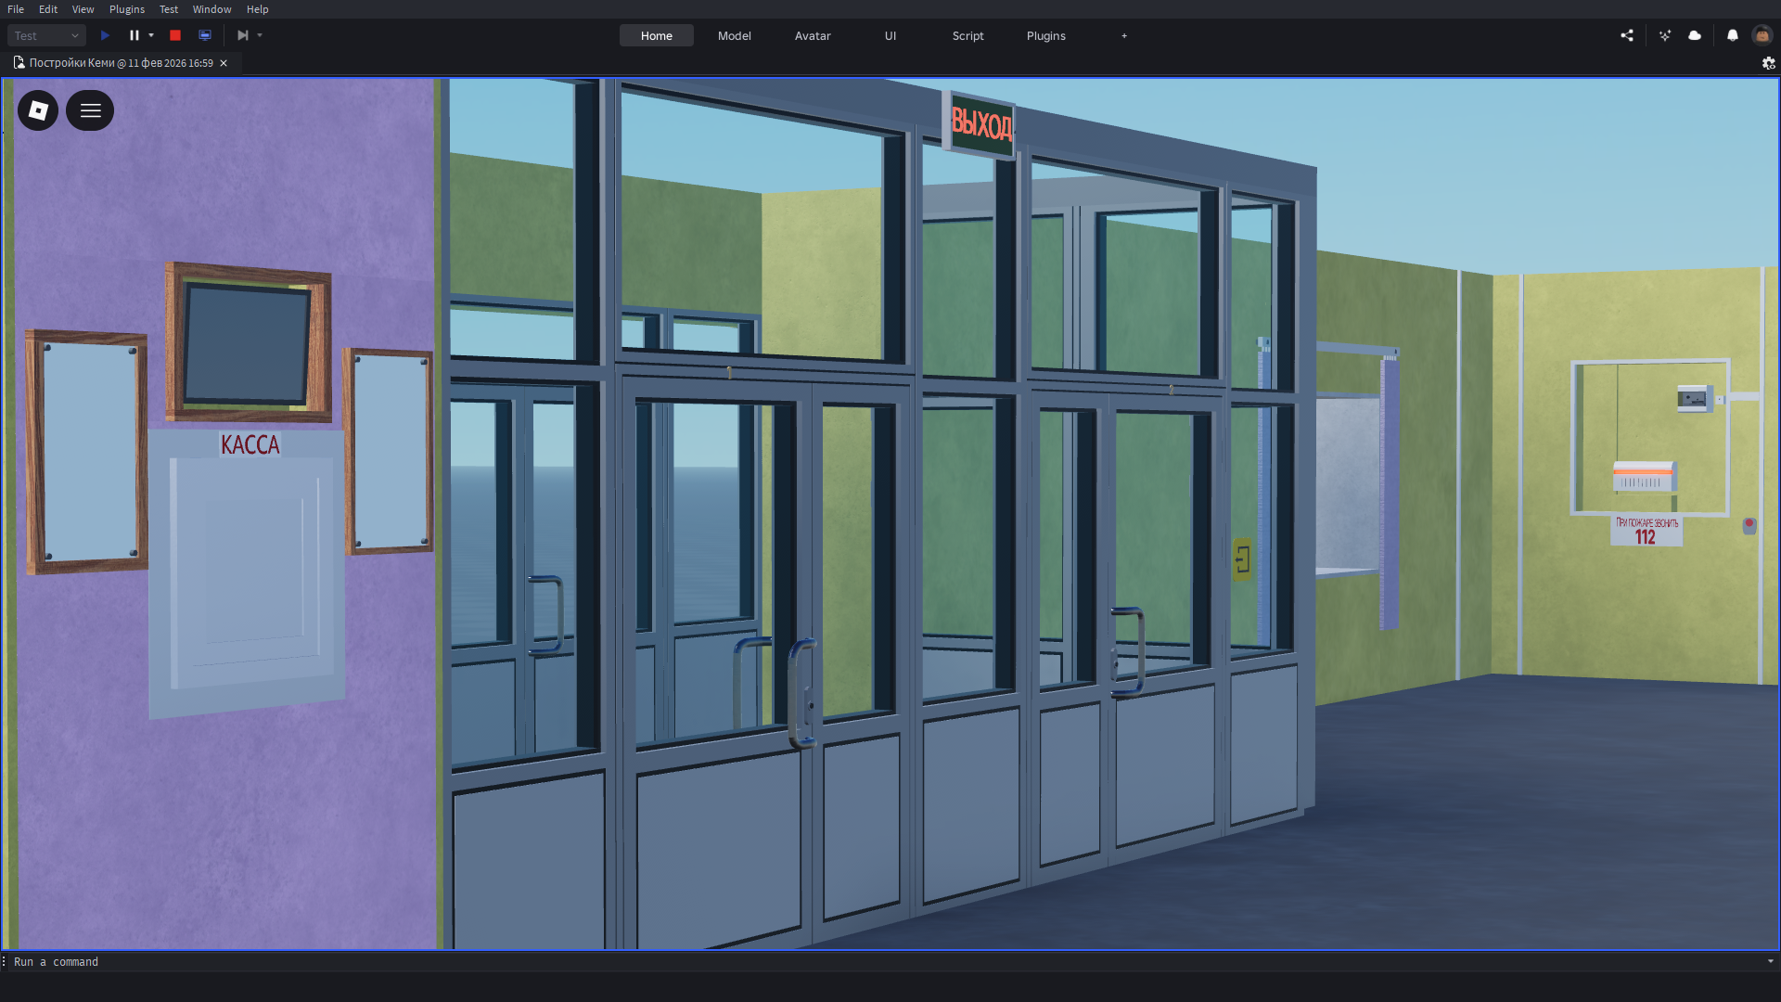Open the Plugins menu in menu bar
Screen dimensions: 1781x1002
(x=127, y=9)
